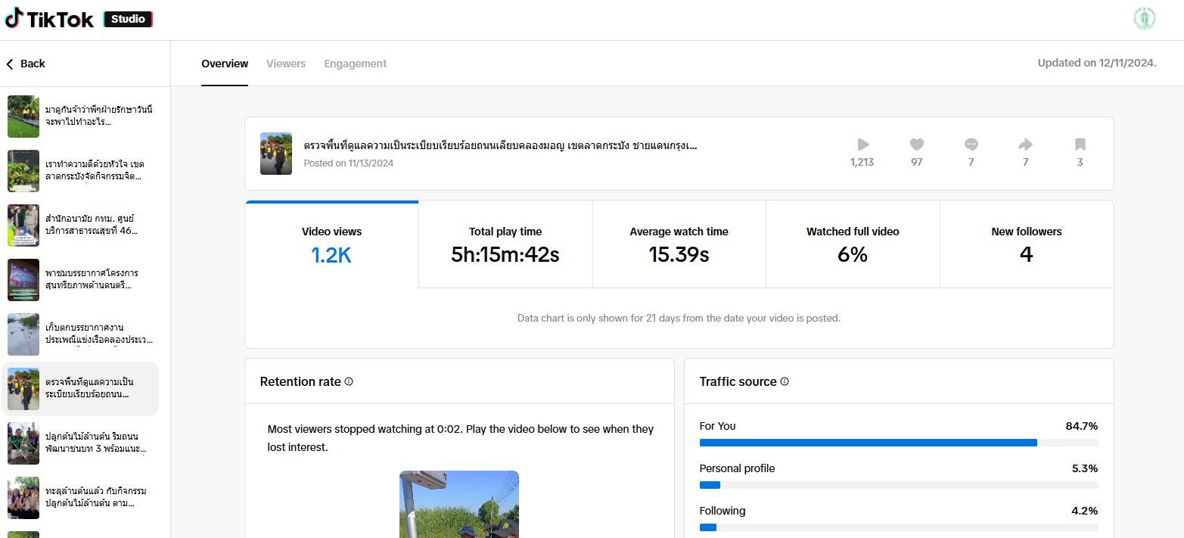
Task: Select the New followers metric card
Action: click(x=1026, y=245)
